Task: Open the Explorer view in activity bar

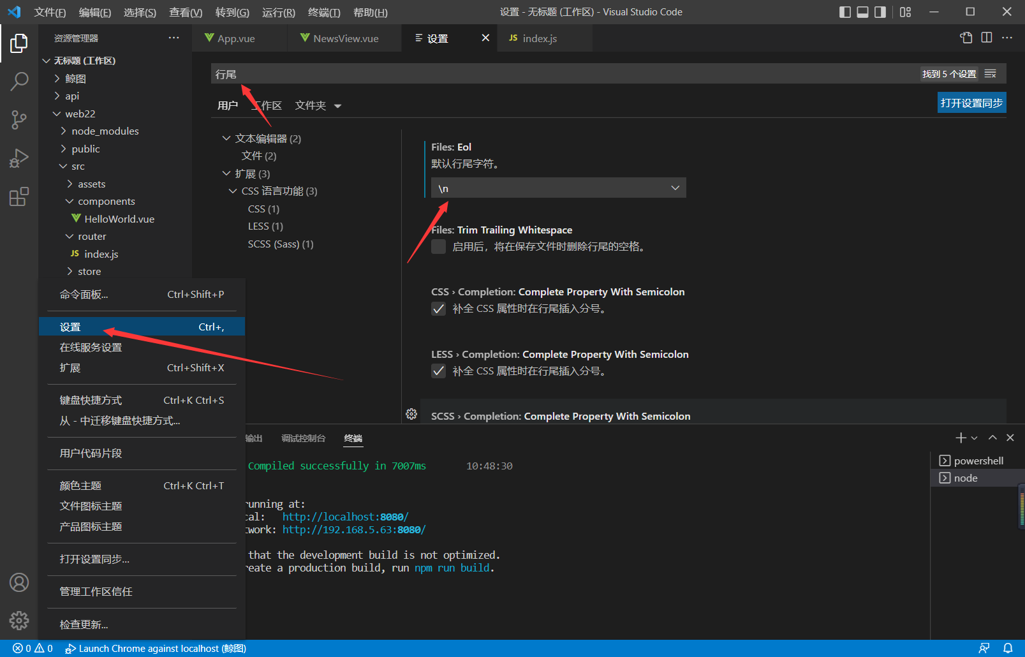Action: [x=19, y=43]
